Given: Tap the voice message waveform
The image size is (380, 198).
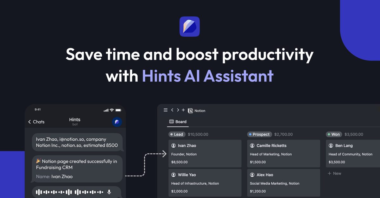Looking at the screenshot, I should coord(70,192).
